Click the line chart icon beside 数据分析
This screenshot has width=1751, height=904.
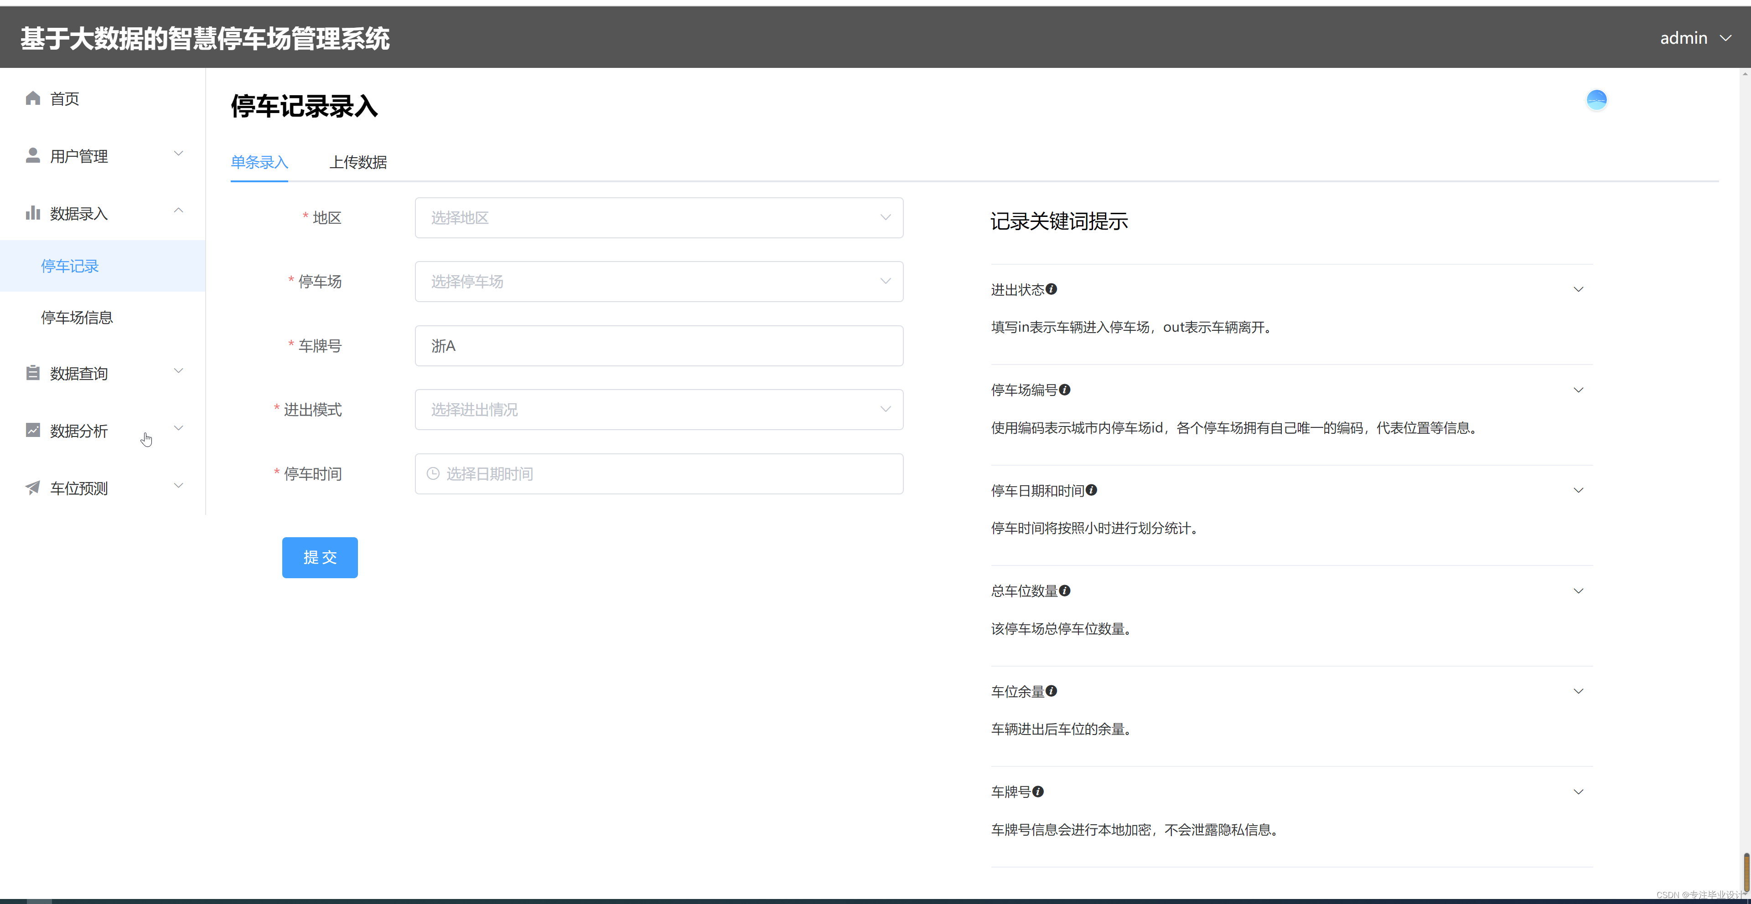[x=33, y=430]
